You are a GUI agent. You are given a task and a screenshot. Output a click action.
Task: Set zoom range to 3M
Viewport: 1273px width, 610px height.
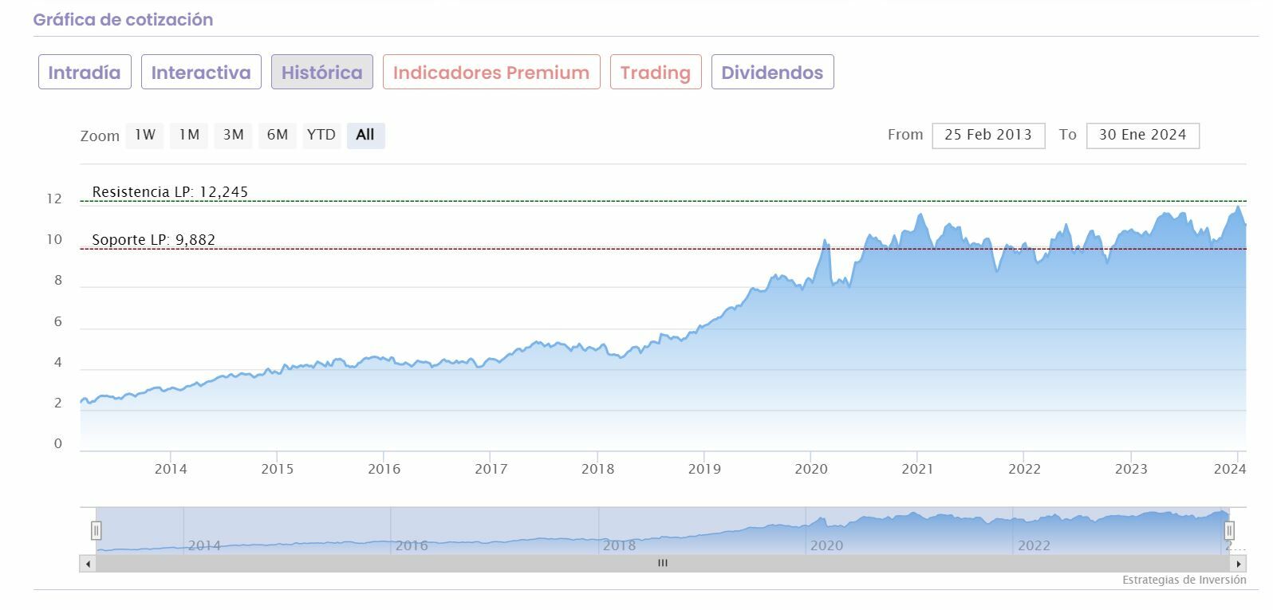click(233, 135)
